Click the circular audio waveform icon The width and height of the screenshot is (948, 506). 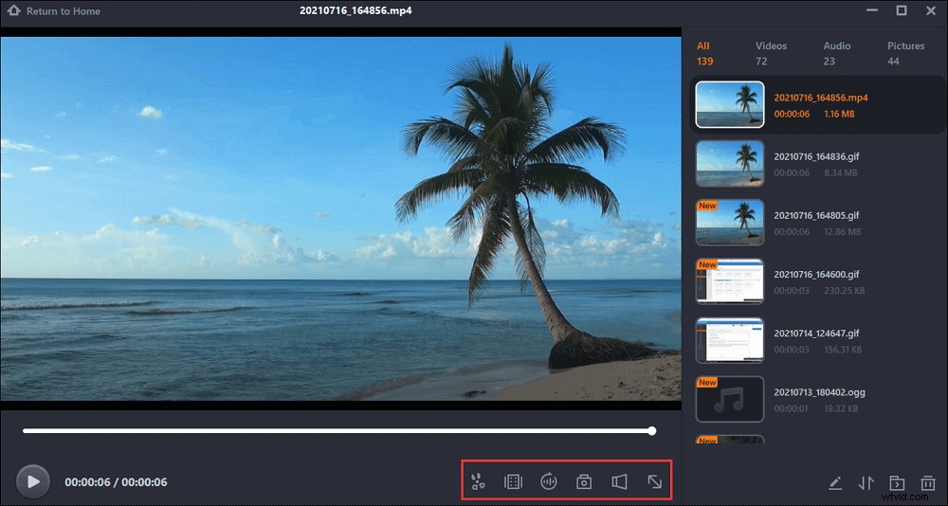click(548, 481)
